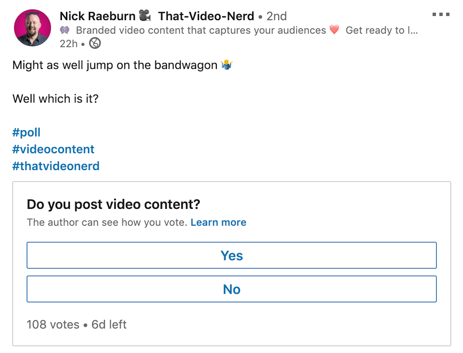Click the shrugging person emoji
The width and height of the screenshot is (463, 353).
pyautogui.click(x=226, y=65)
